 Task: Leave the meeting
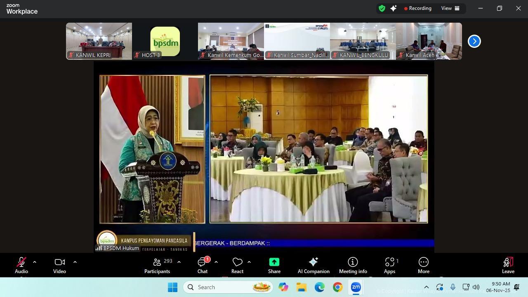click(x=508, y=265)
